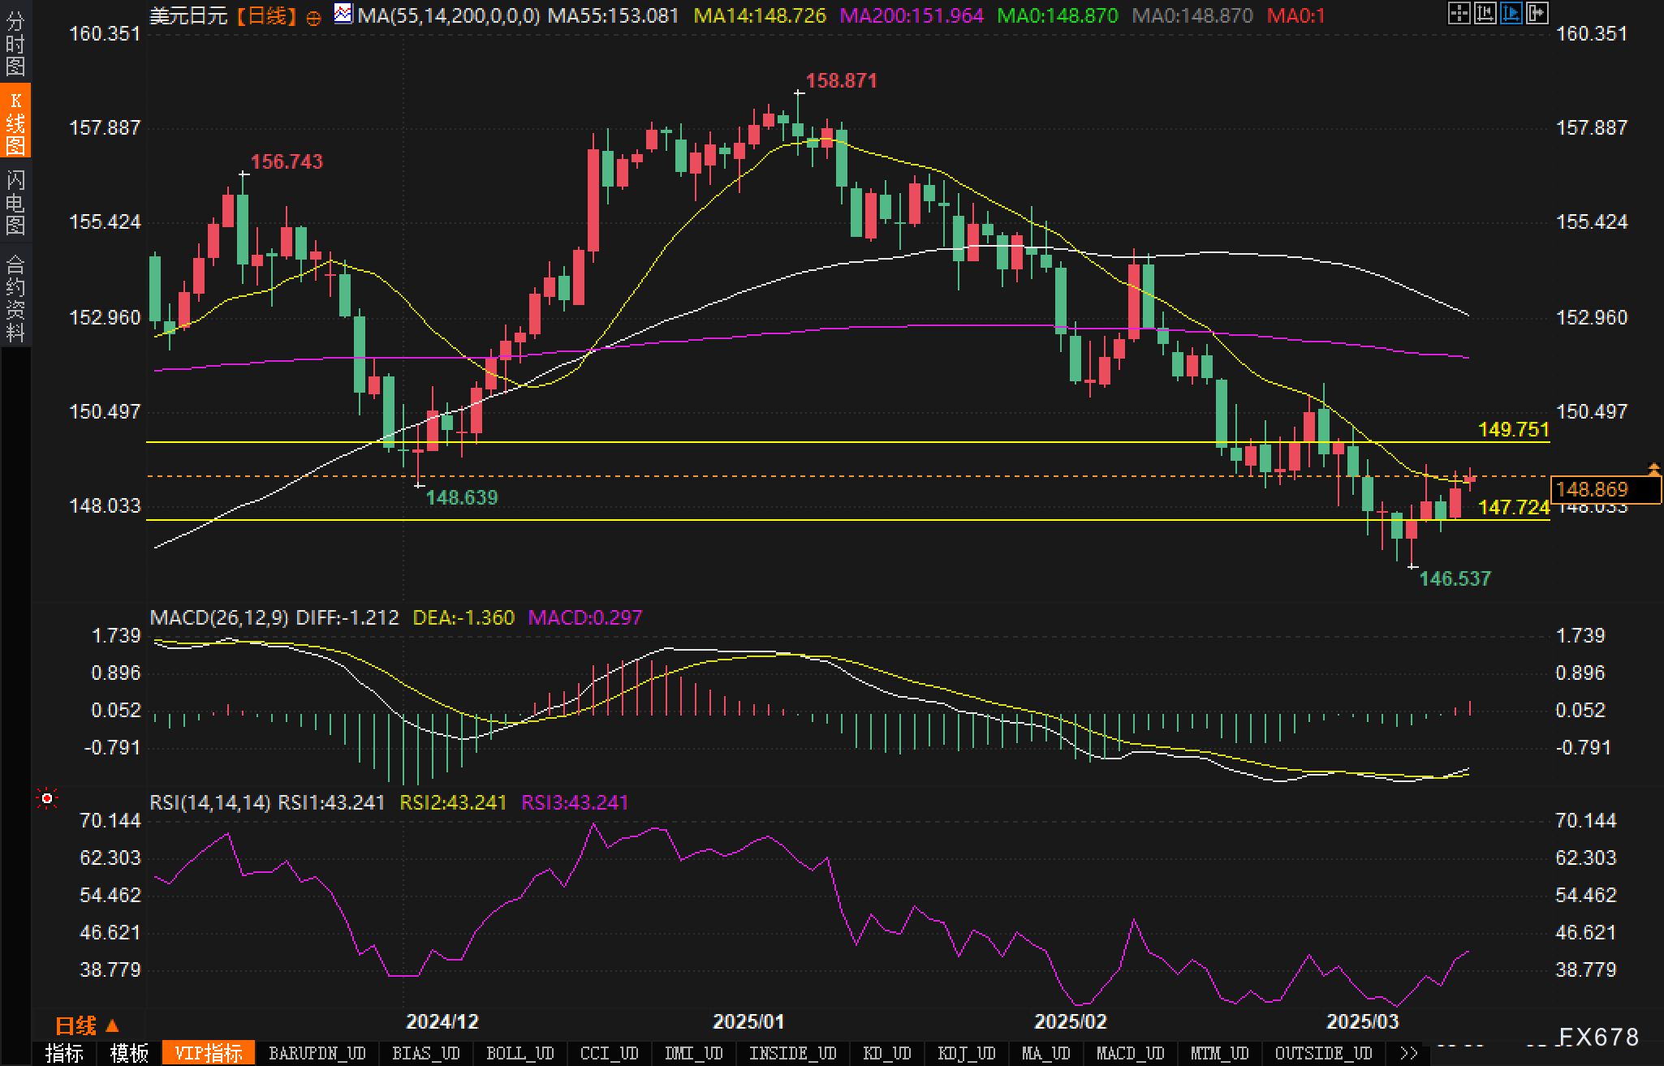Viewport: 1664px width, 1066px height.
Task: Click the red sun marker beside RSI
Action: (x=47, y=799)
